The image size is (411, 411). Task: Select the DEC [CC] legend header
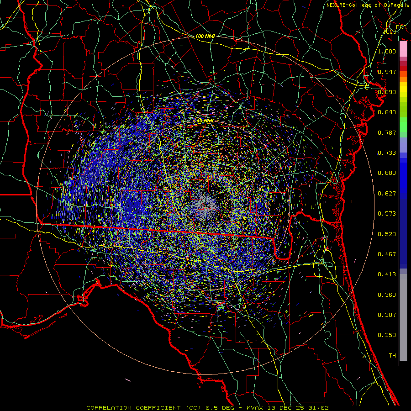point(395,29)
